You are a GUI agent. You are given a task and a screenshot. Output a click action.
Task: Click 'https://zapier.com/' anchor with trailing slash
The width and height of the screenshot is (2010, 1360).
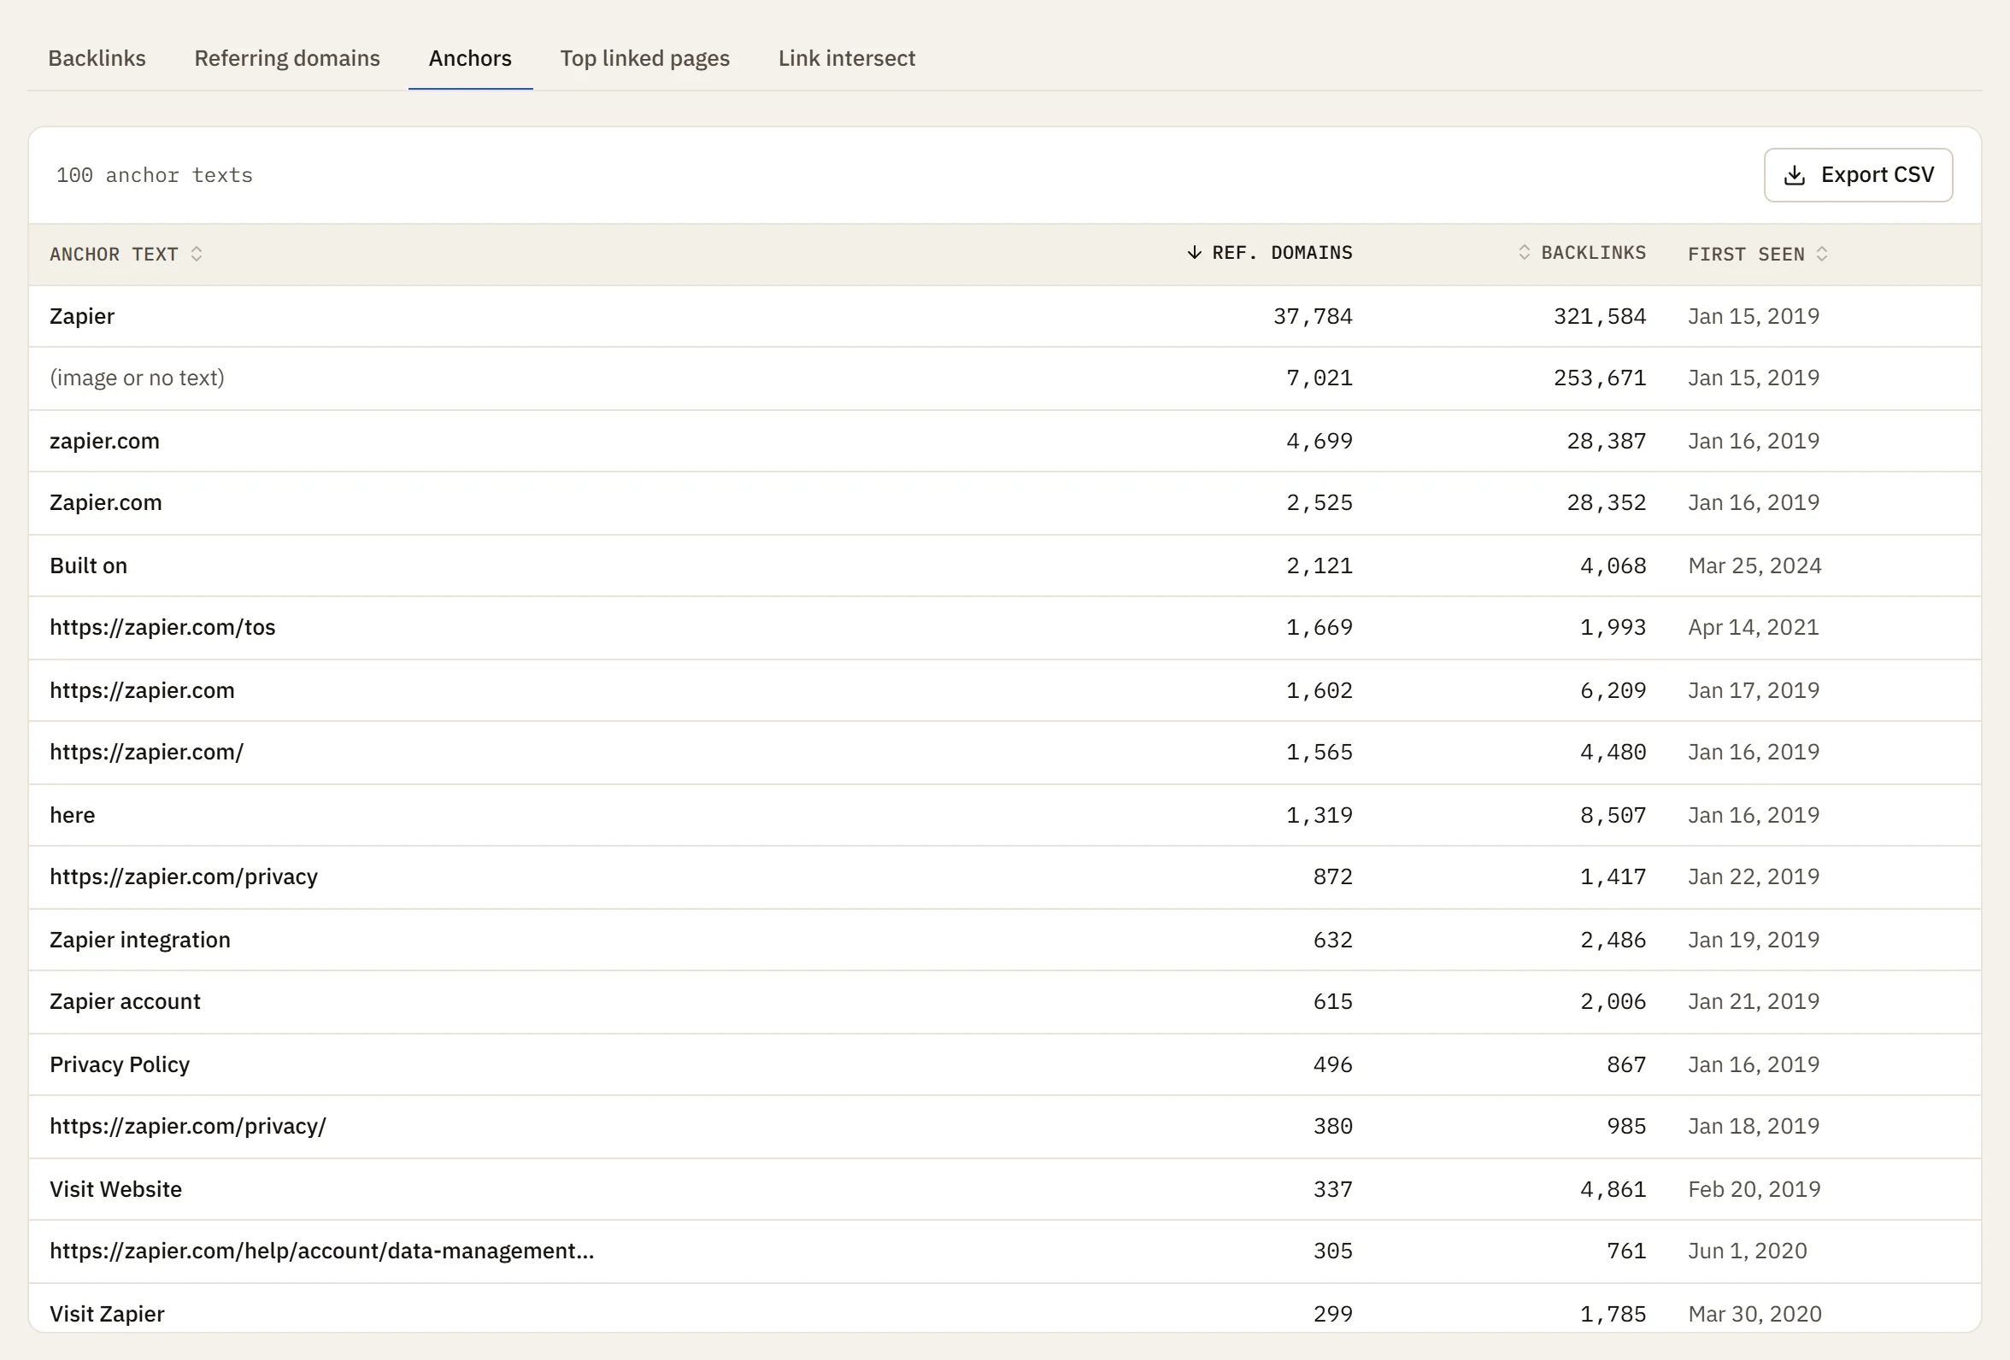tap(147, 753)
